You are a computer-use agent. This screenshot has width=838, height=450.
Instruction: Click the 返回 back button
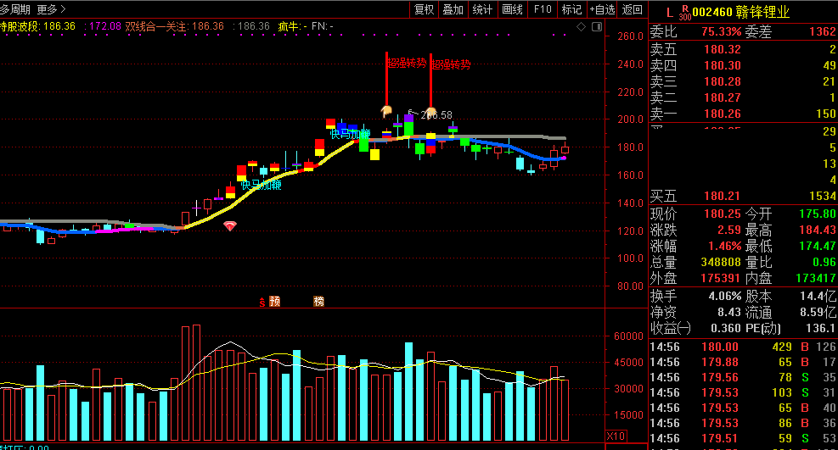[633, 9]
